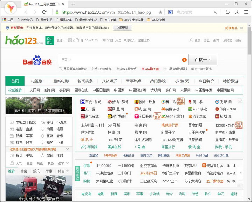Select the 特价旅游 navigation tab

pyautogui.click(x=231, y=81)
